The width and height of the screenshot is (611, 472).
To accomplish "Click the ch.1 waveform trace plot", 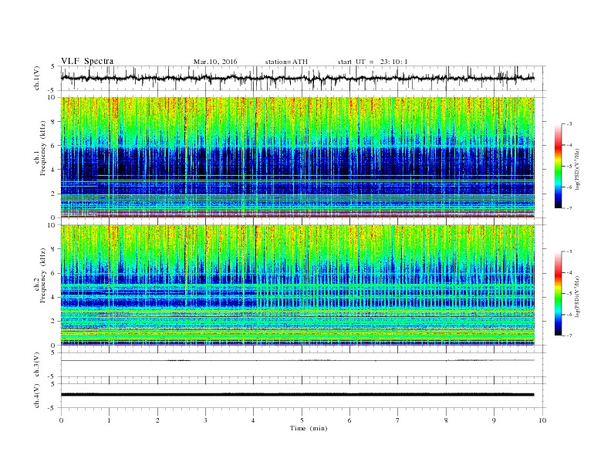I will click(303, 78).
